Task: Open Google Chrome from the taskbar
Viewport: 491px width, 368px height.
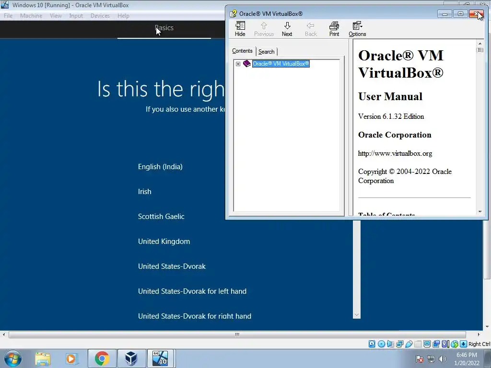Action: (x=102, y=358)
